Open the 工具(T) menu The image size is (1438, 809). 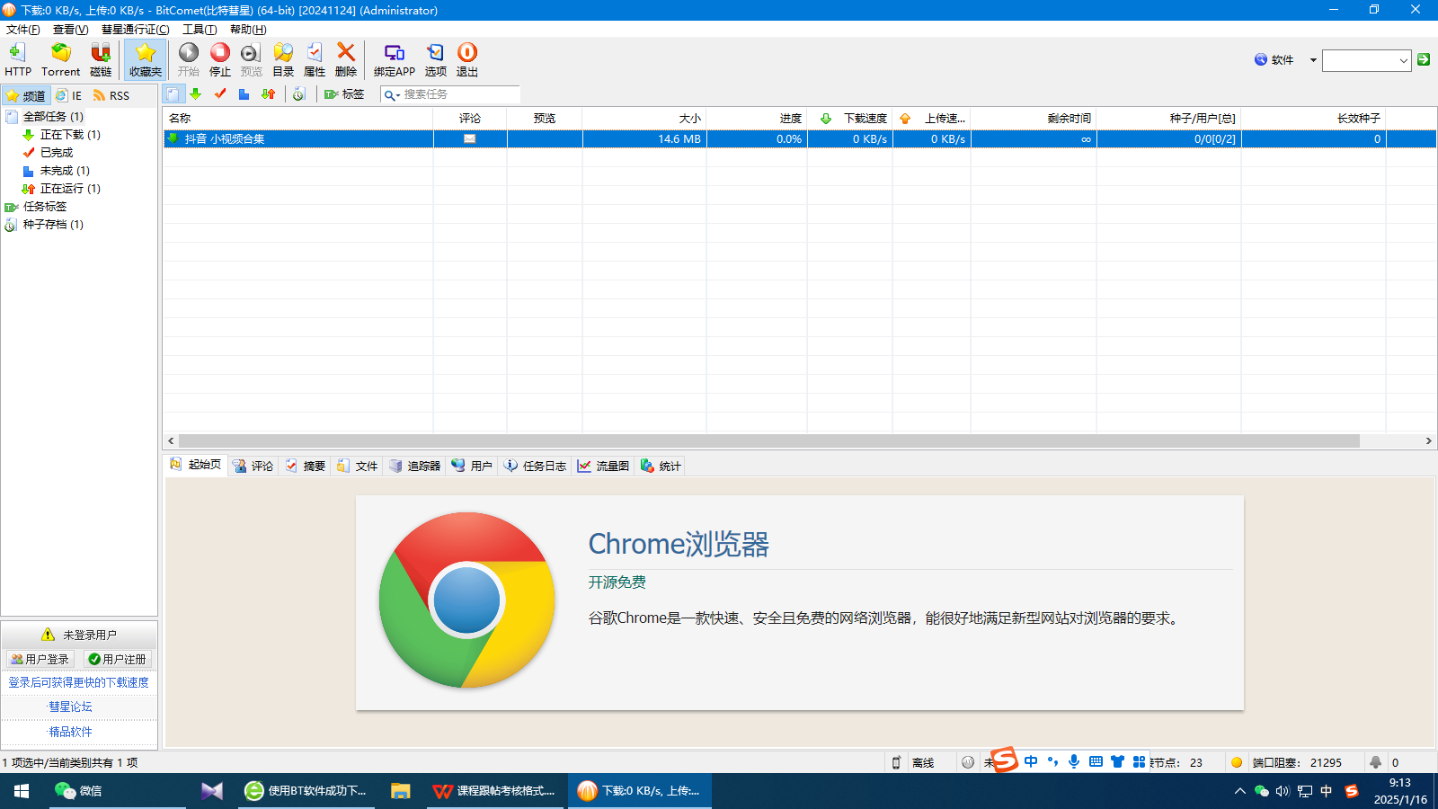(x=200, y=30)
